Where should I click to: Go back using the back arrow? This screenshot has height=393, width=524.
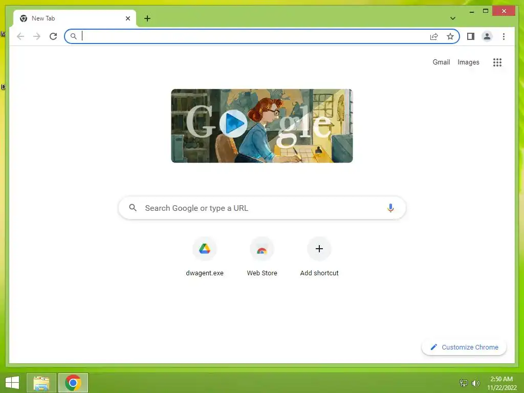pos(20,36)
